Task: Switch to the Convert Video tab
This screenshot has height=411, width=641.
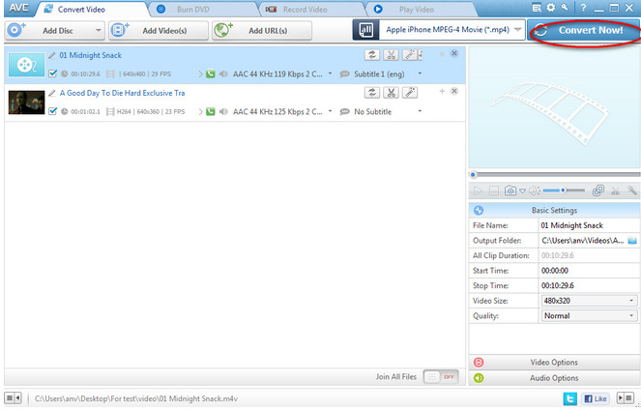Action: tap(81, 9)
